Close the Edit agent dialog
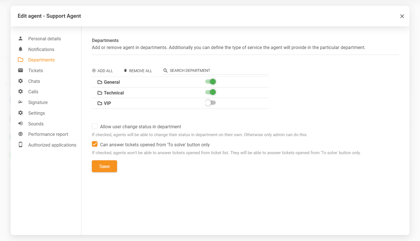 tap(402, 16)
